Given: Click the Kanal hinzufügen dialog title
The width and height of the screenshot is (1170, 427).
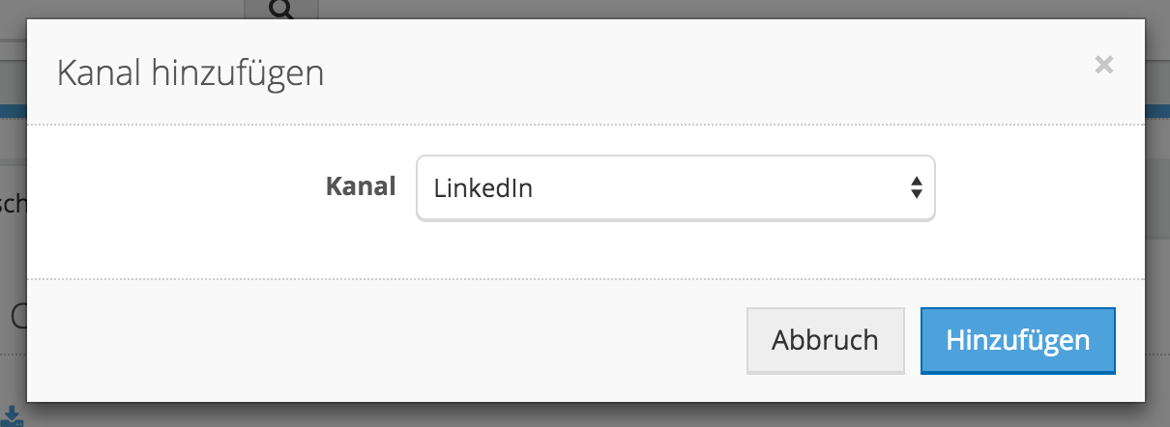Looking at the screenshot, I should [x=190, y=73].
